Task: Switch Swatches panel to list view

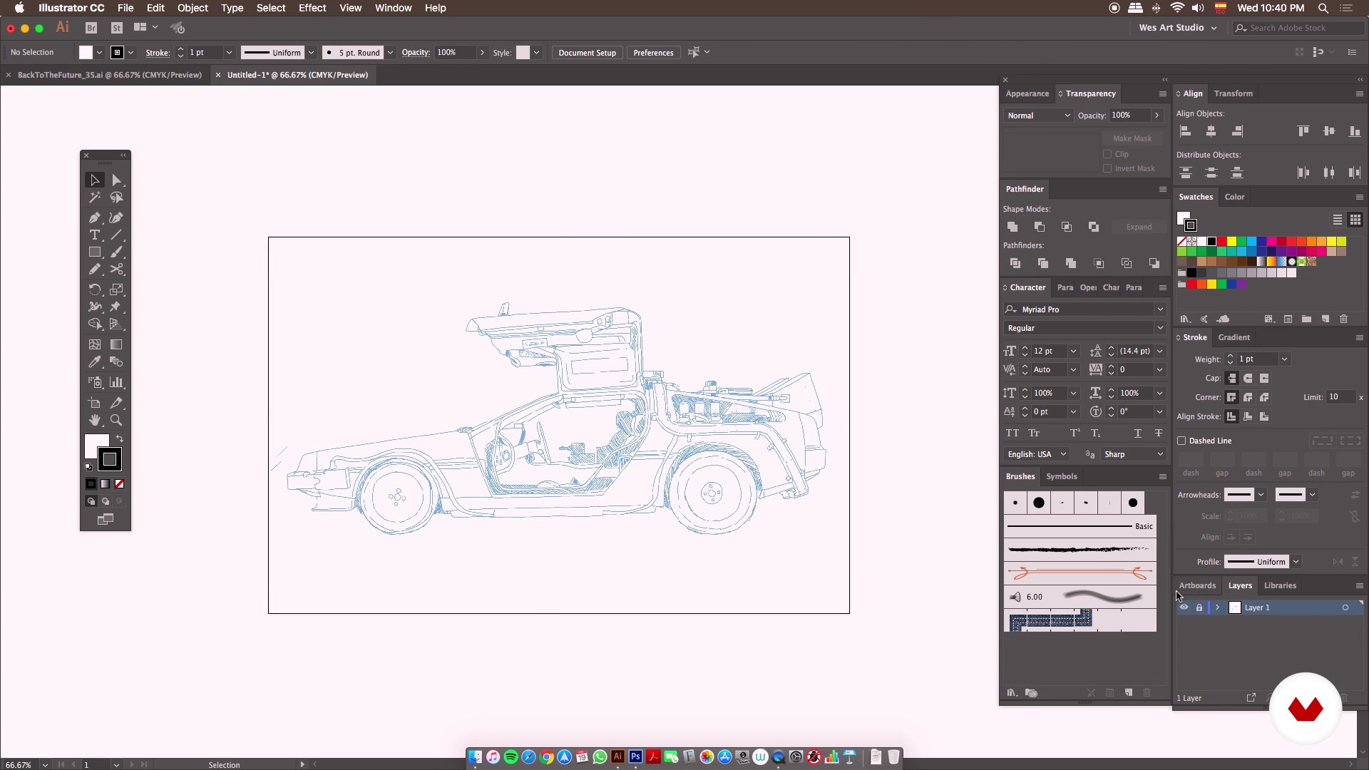Action: tap(1338, 220)
